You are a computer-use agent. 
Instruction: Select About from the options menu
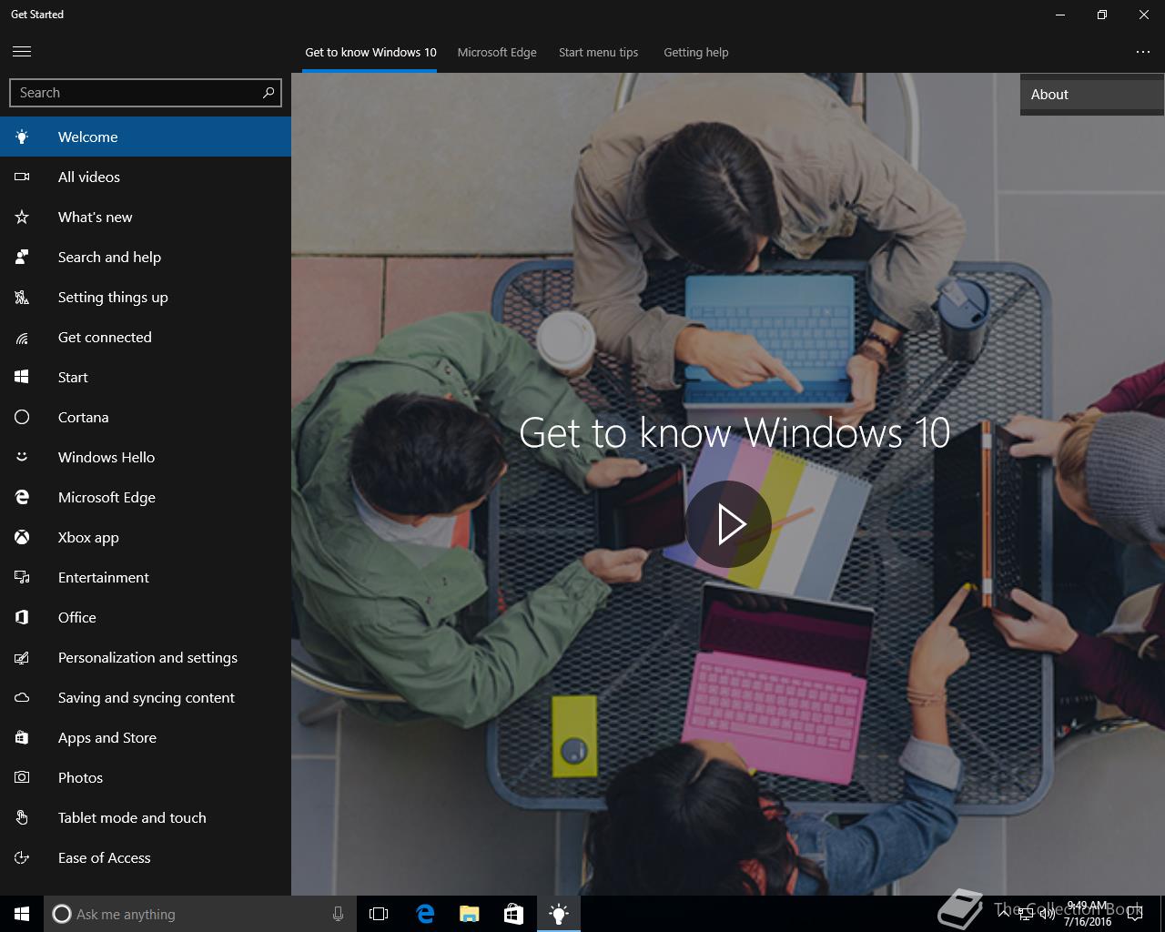(x=1092, y=95)
